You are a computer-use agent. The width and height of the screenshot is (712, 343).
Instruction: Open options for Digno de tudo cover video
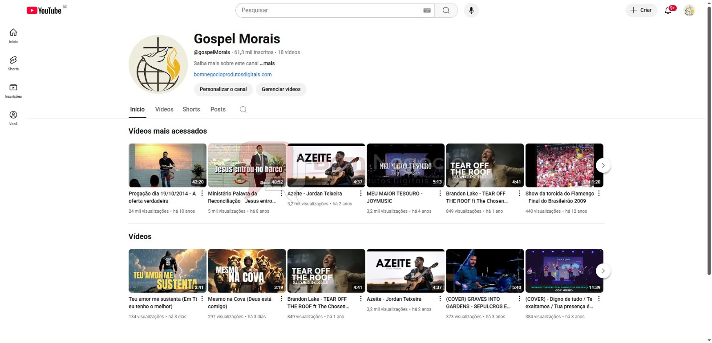tap(599, 299)
